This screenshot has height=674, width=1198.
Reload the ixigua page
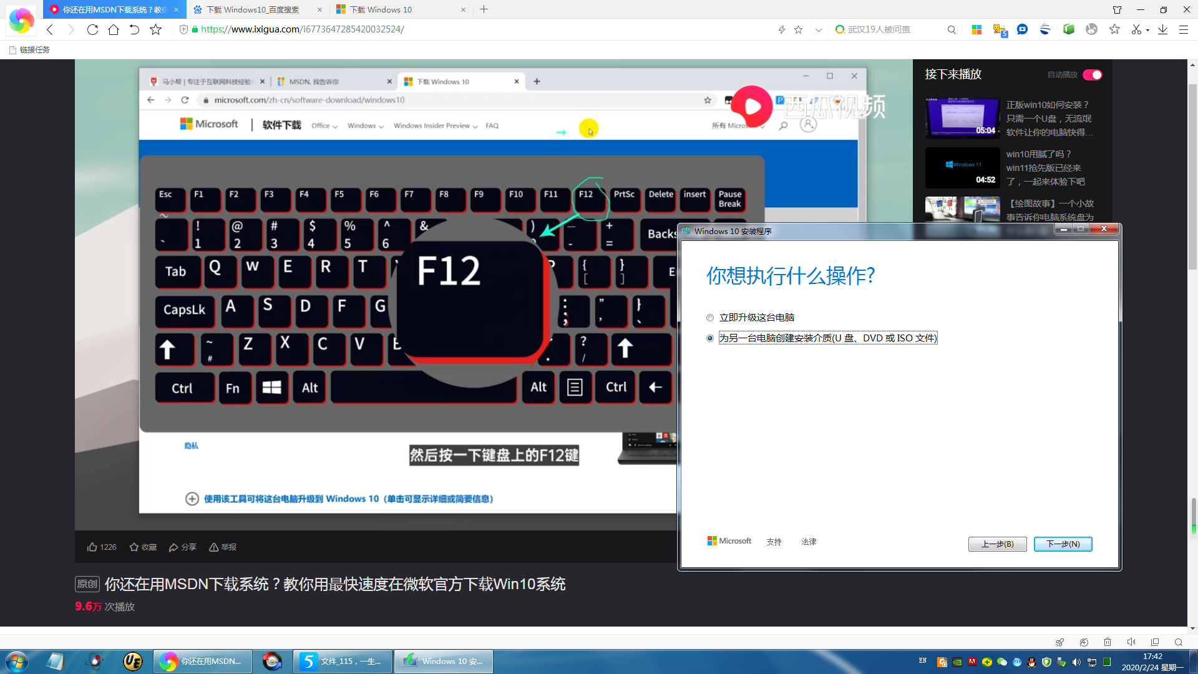92,29
